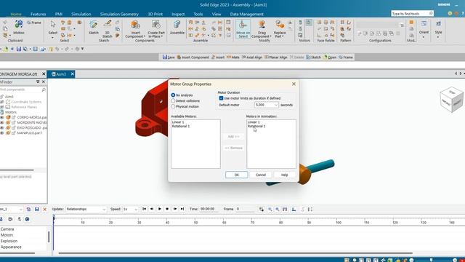Switch to the Asm3 document tab
Image resolution: width=465 pixels, height=262 pixels.
(61, 74)
